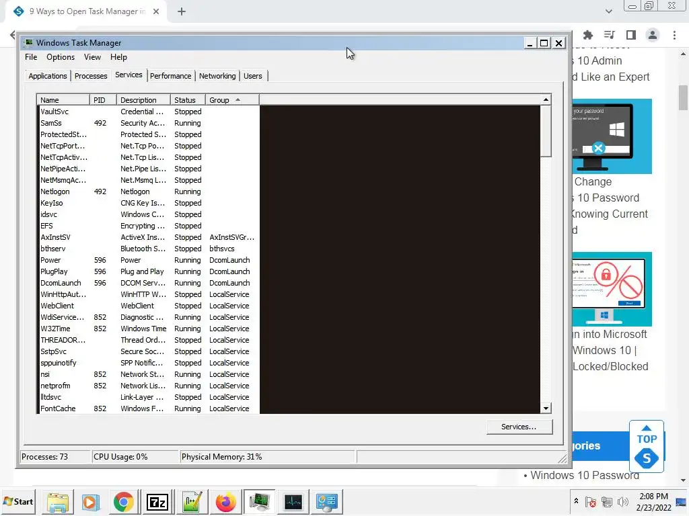Viewport: 689px width, 516px height.
Task: Switch to Task Manager taskbar icon
Action: pos(293,502)
